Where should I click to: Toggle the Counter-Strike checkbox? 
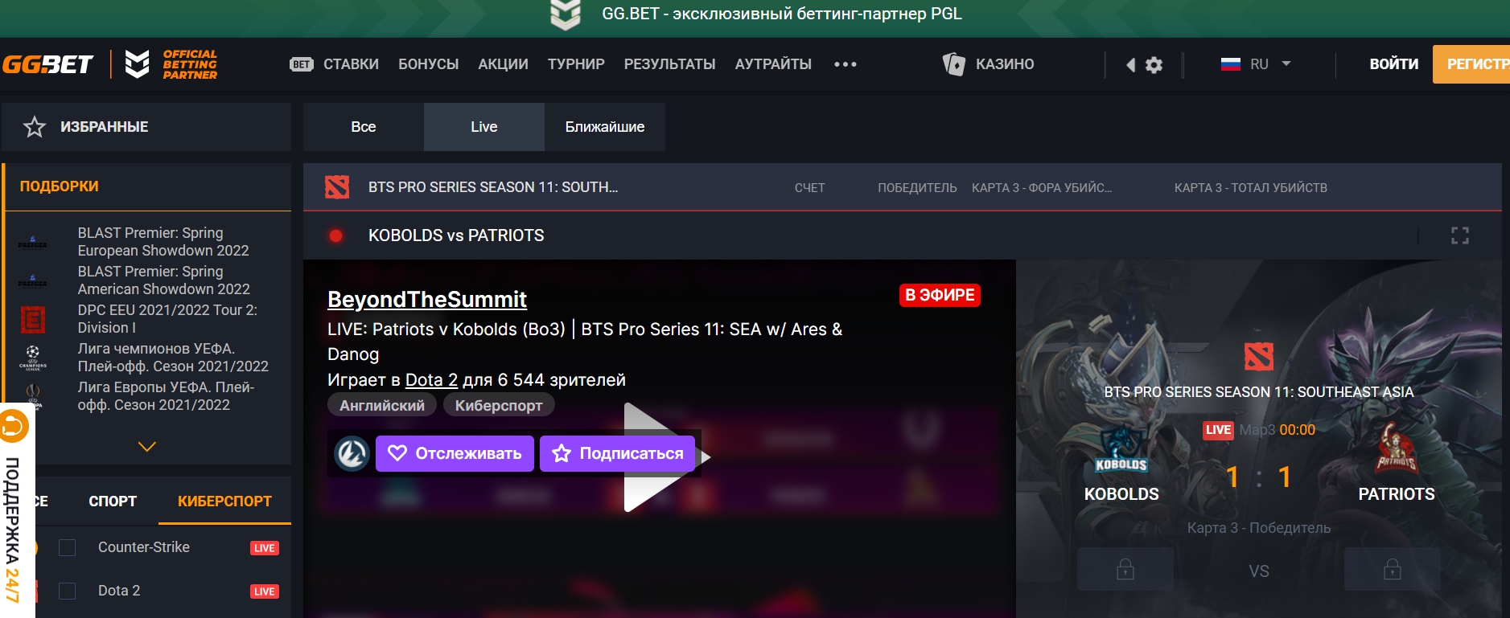tap(68, 548)
